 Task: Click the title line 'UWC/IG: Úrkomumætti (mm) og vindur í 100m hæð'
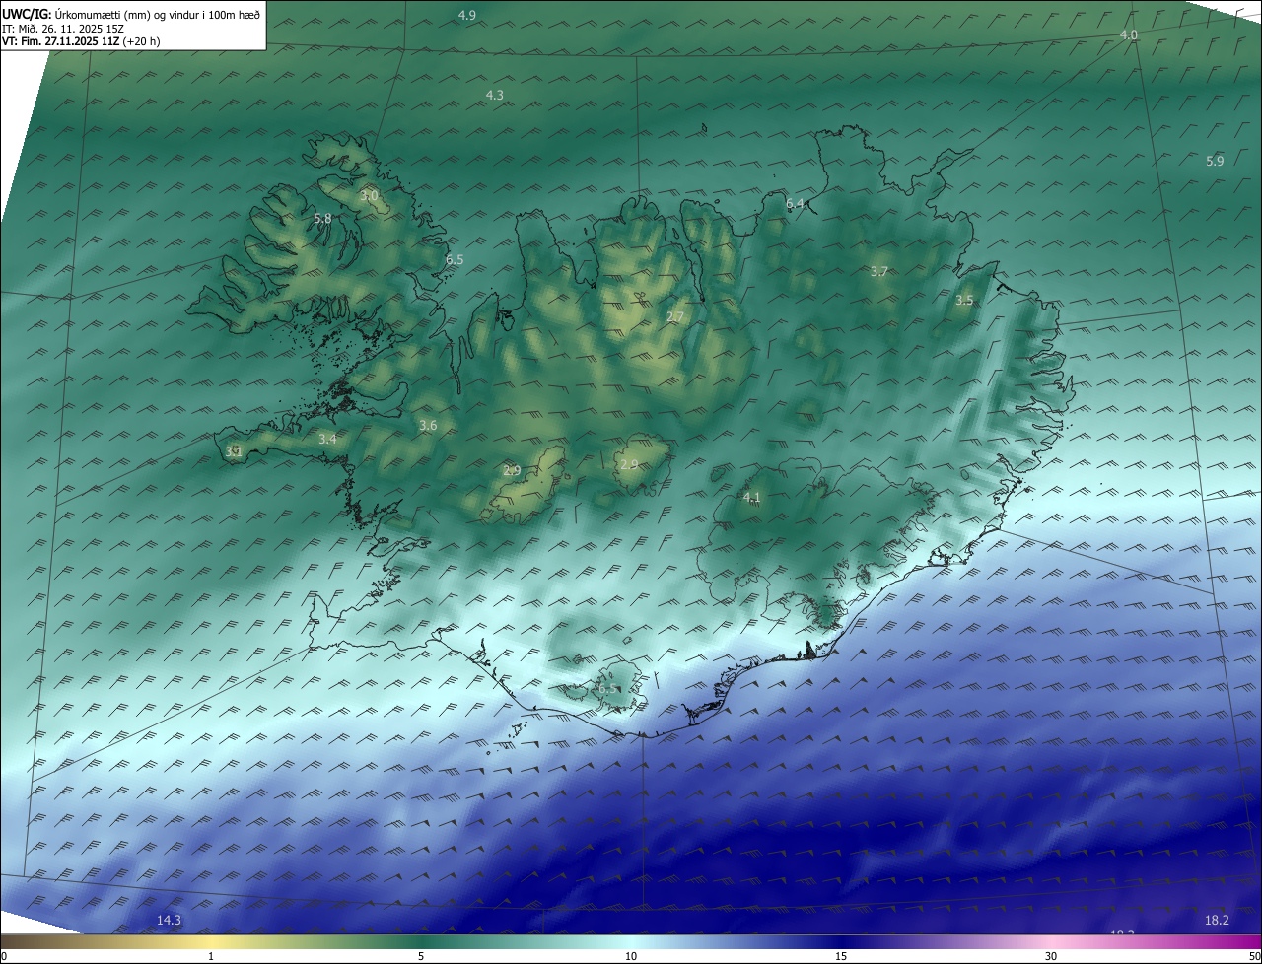[131, 14]
